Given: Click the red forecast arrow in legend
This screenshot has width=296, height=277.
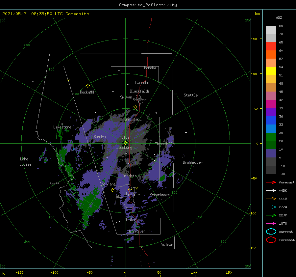Looking at the screenshot, I should 271,182.
